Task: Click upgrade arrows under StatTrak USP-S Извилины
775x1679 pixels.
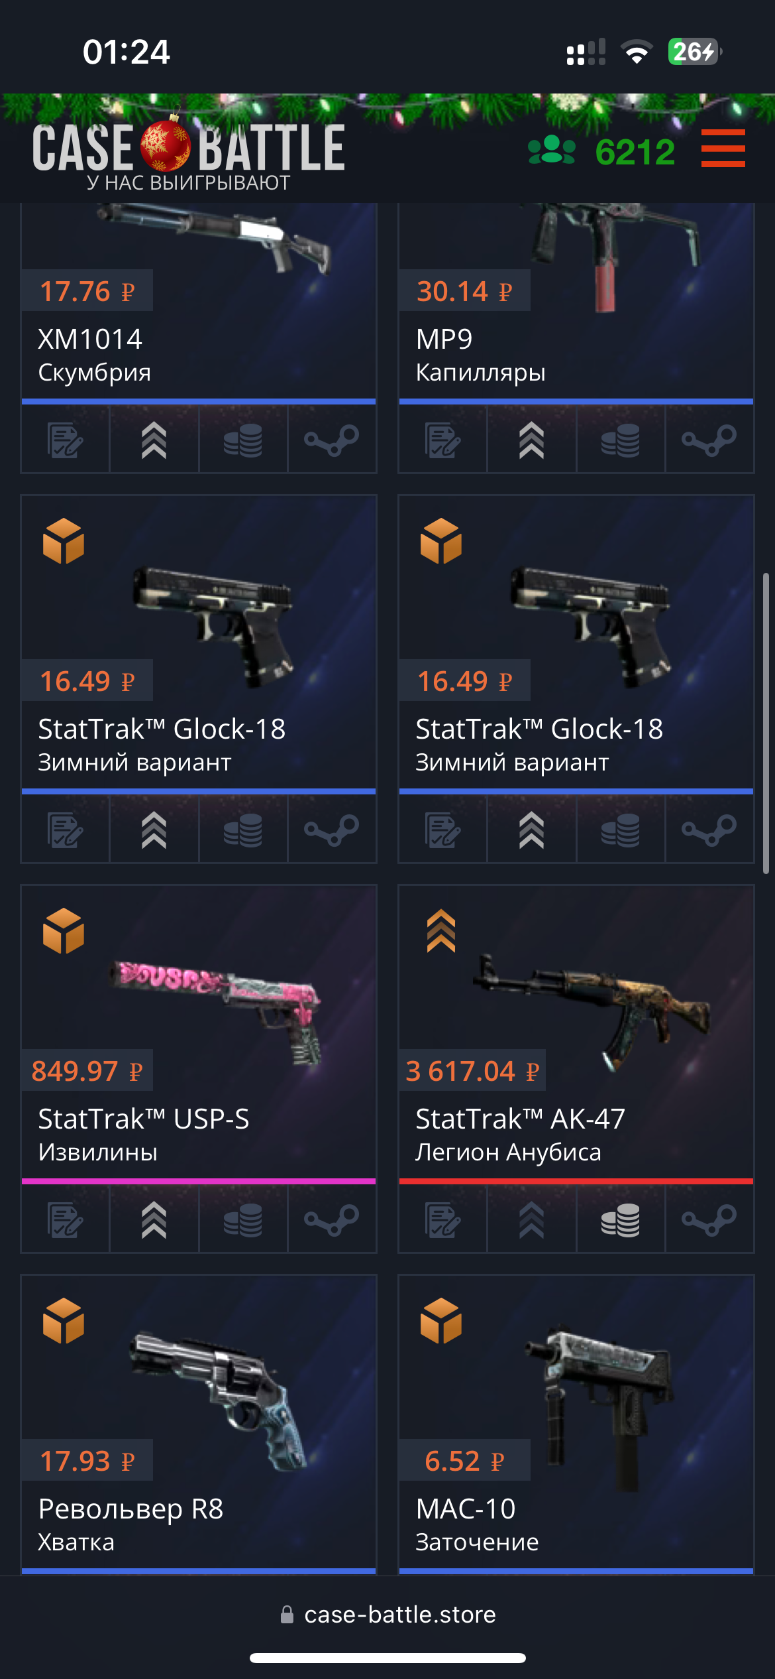Action: tap(154, 1220)
